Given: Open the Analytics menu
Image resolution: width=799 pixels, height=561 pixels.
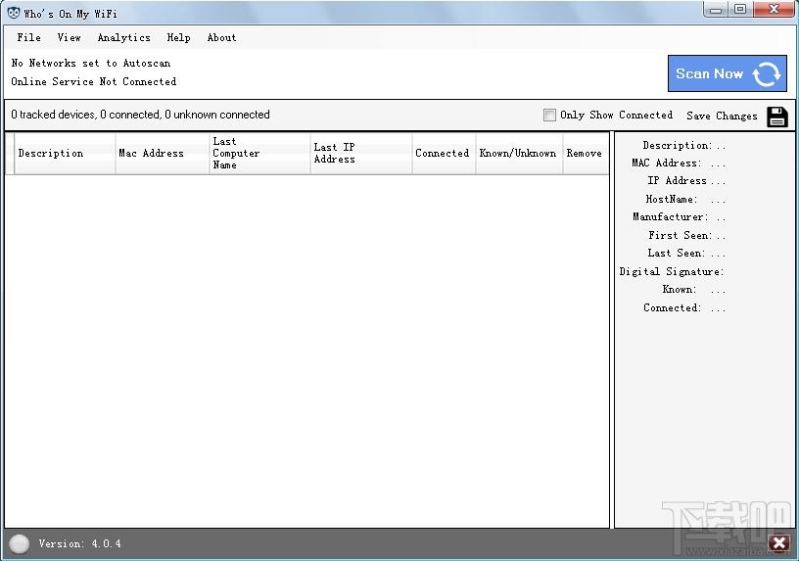Looking at the screenshot, I should 123,38.
